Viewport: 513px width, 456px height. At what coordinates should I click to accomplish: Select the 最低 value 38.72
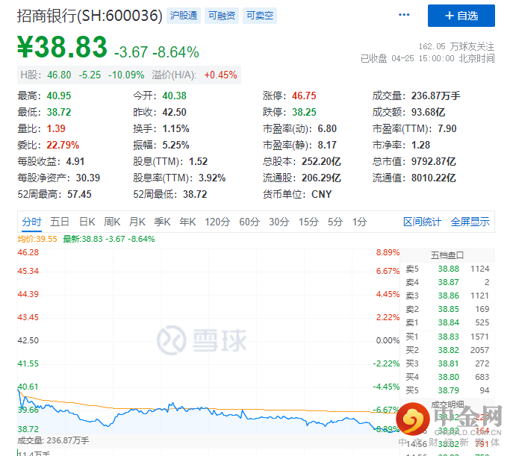point(59,112)
